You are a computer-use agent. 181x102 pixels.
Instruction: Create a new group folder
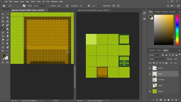[x=169, y=100]
